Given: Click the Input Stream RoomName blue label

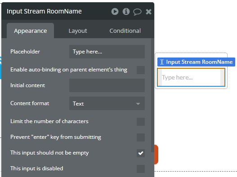Looking at the screenshot, I should (196, 62).
